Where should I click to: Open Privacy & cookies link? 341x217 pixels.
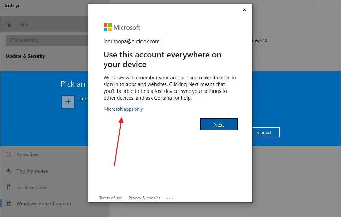[144, 198]
